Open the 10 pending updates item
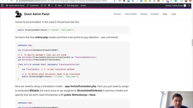 [x=43, y=5]
